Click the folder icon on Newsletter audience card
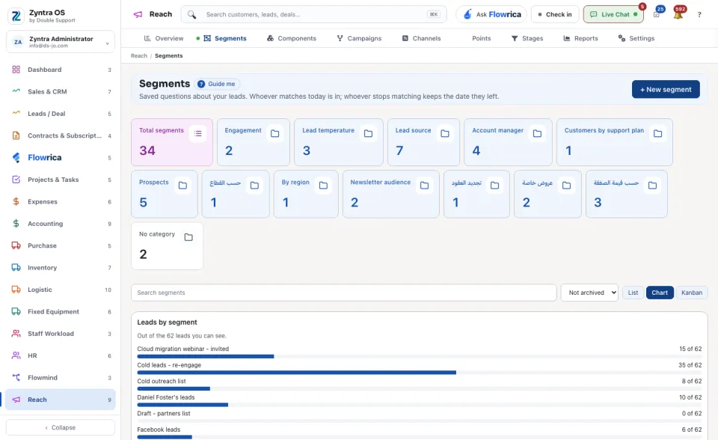Viewport: 718px width, 440px height. [425, 185]
